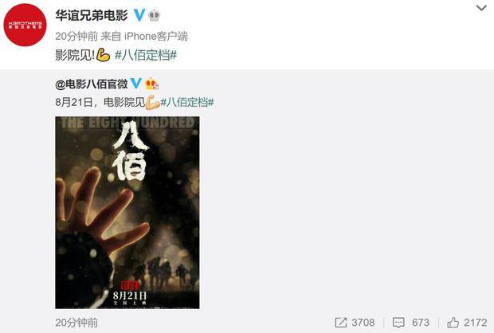Screen dimensions: 494x333
Task: Open the lower 20分钟前 timestamp link
Action: pos(76,323)
